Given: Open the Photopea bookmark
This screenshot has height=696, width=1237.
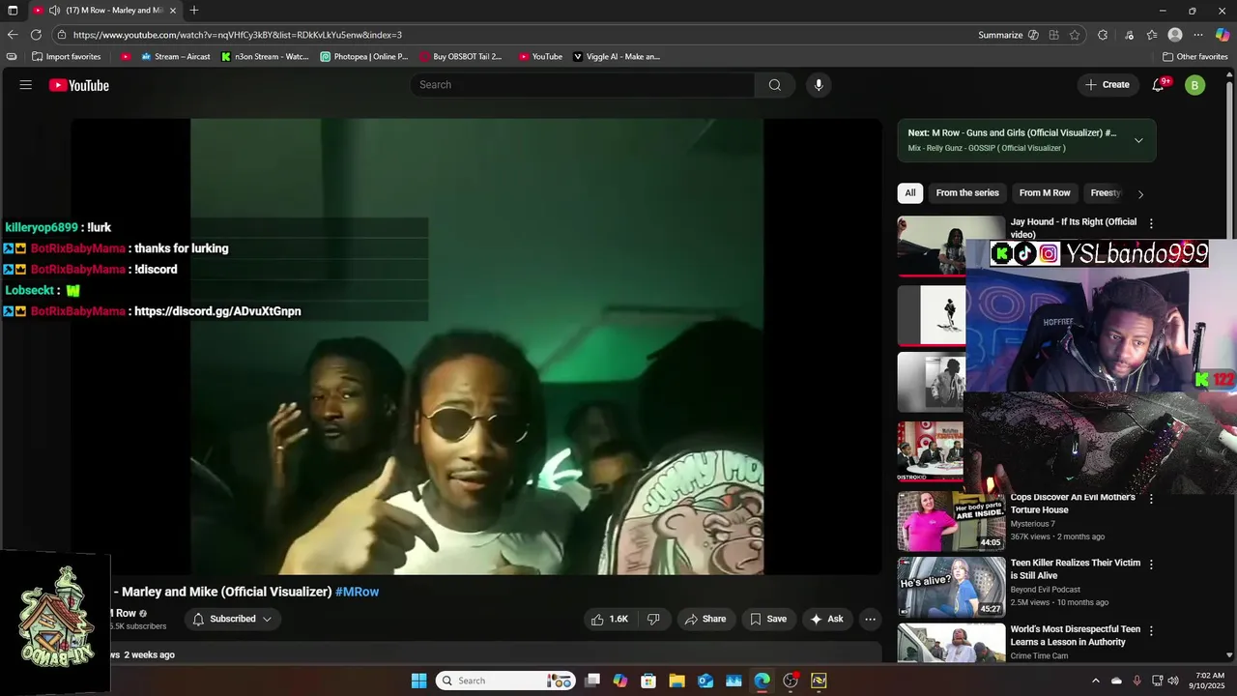Looking at the screenshot, I should 363,57.
